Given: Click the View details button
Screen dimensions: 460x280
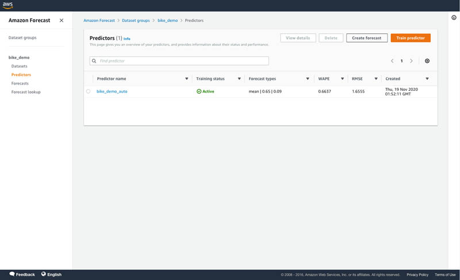Looking at the screenshot, I should click(298, 38).
